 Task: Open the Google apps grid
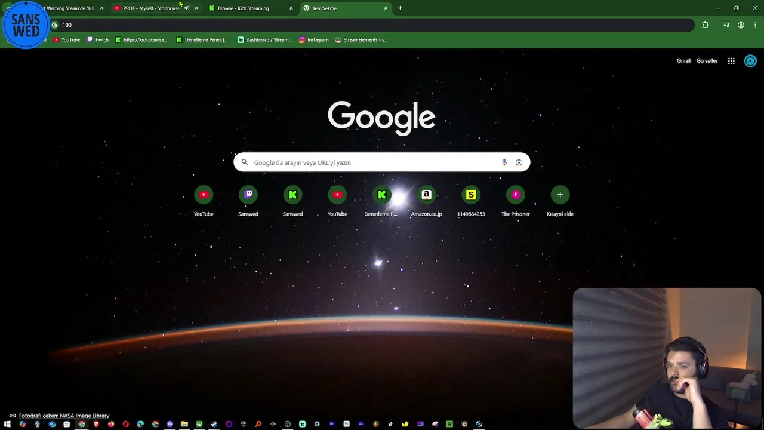click(731, 61)
